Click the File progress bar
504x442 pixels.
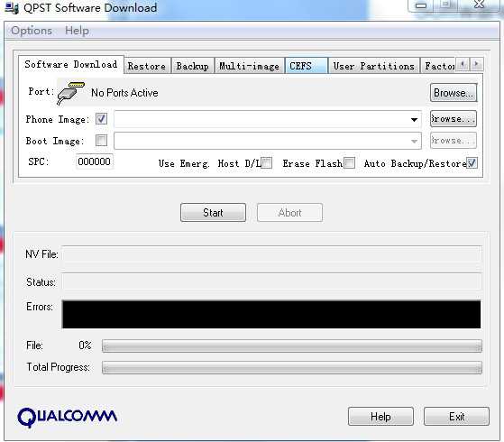click(x=292, y=346)
